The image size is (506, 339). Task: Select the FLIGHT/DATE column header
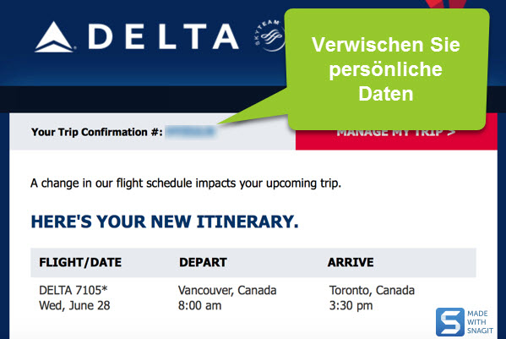[80, 262]
